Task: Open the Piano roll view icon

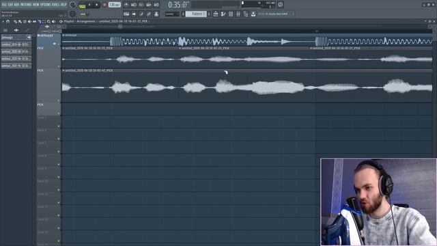Action: tap(223, 14)
